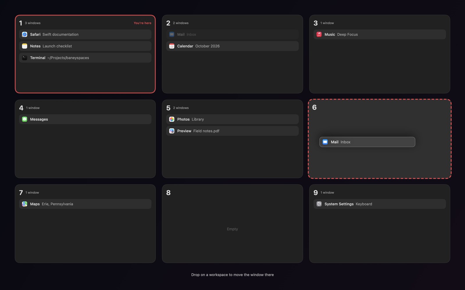
Task: Click the workspace 2 number heading
Action: tap(168, 23)
